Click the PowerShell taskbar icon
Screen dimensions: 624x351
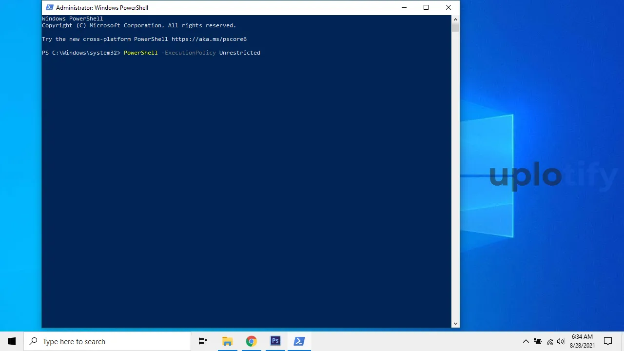click(x=299, y=341)
